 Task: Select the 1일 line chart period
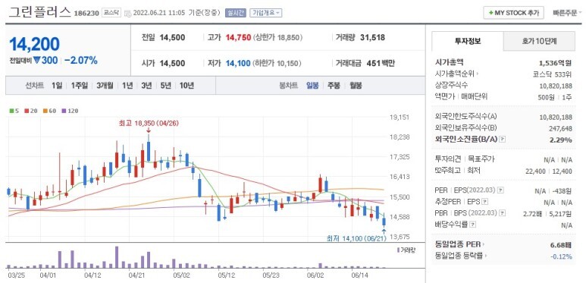coord(57,86)
